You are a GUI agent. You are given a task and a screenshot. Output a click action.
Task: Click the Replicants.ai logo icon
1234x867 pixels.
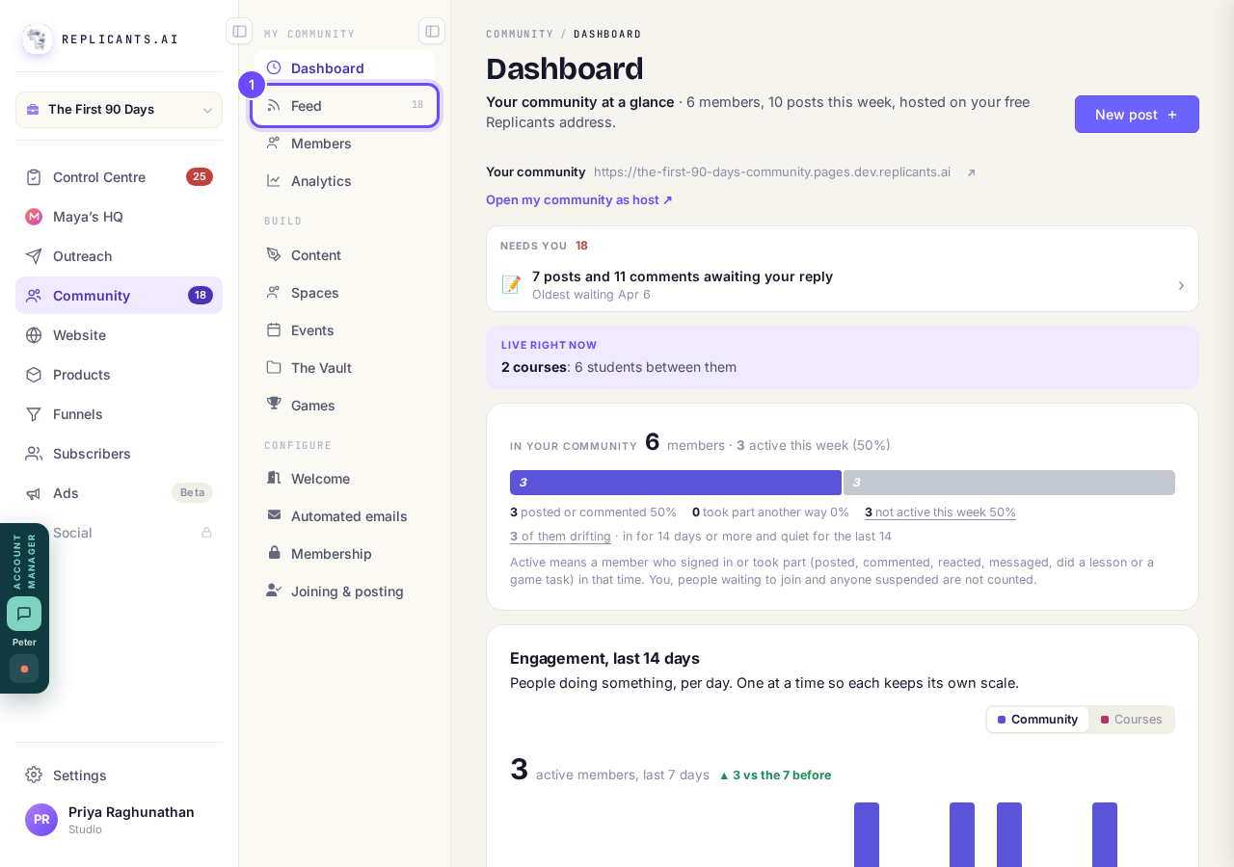[38, 39]
